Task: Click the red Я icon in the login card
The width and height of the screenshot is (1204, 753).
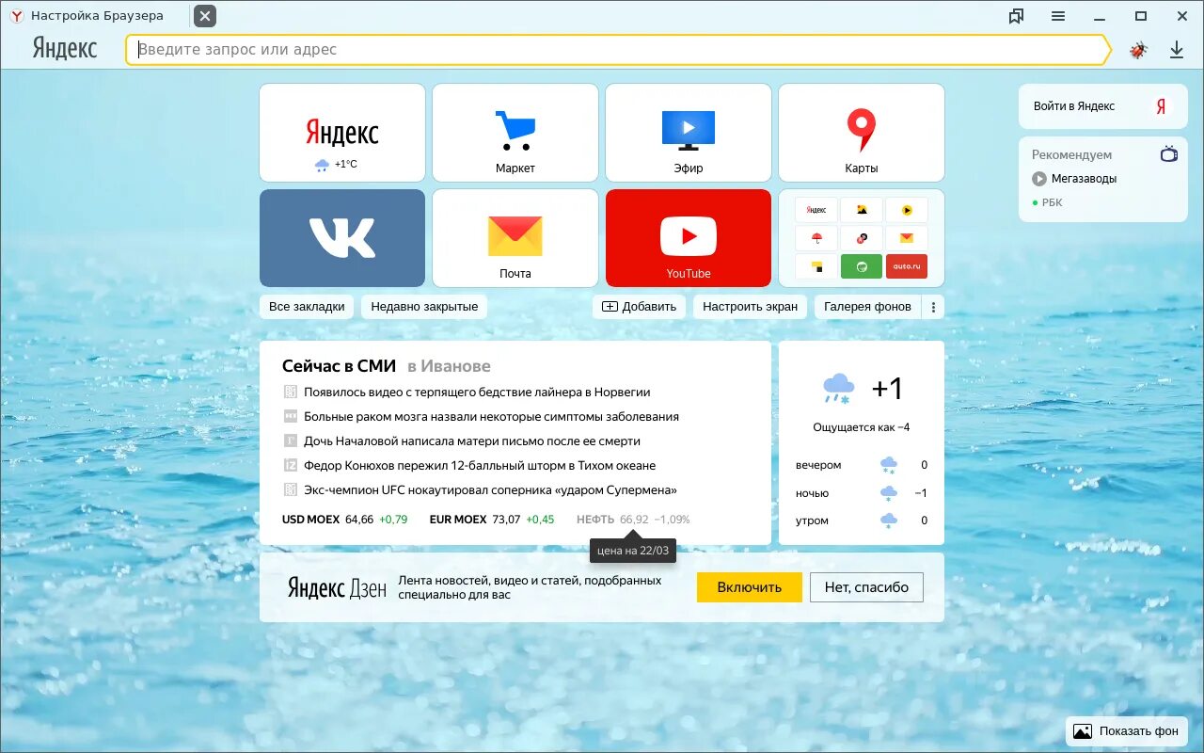Action: pyautogui.click(x=1161, y=106)
